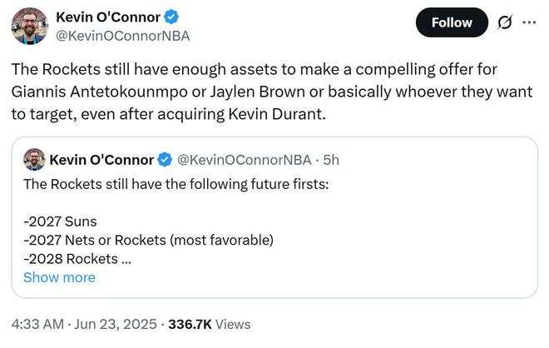
Task: Click the Follow button
Action: coord(452,22)
